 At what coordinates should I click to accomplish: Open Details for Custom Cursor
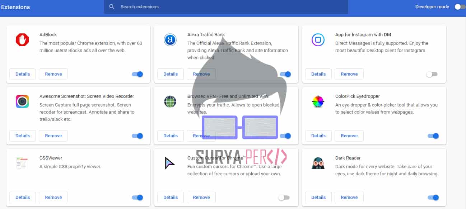171,198
